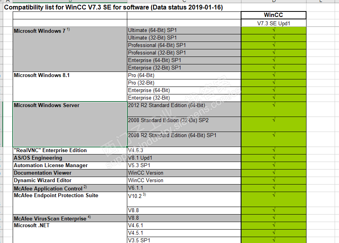Screen dimensions: 339x243
Task: Click green checkmark for Automation License Manager
Action: click(x=274, y=165)
